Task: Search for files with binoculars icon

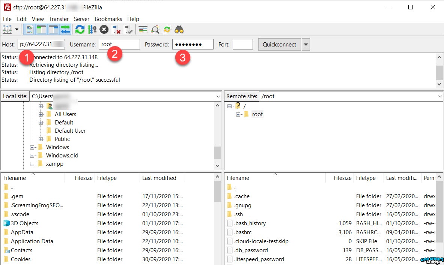Action: 179,29
